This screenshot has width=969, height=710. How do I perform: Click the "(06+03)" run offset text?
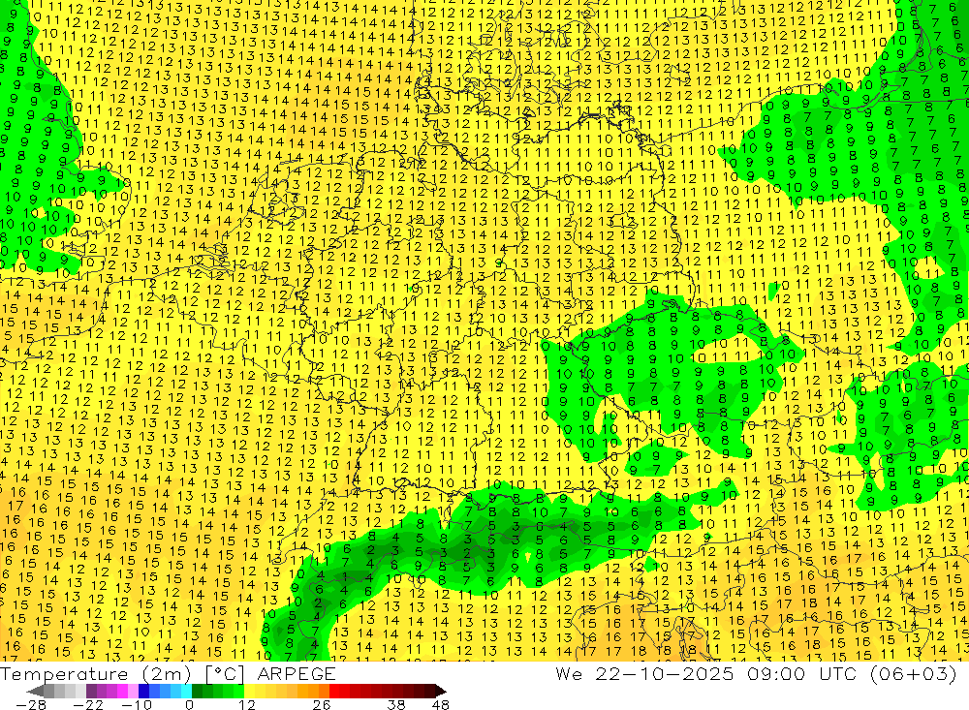tap(914, 673)
